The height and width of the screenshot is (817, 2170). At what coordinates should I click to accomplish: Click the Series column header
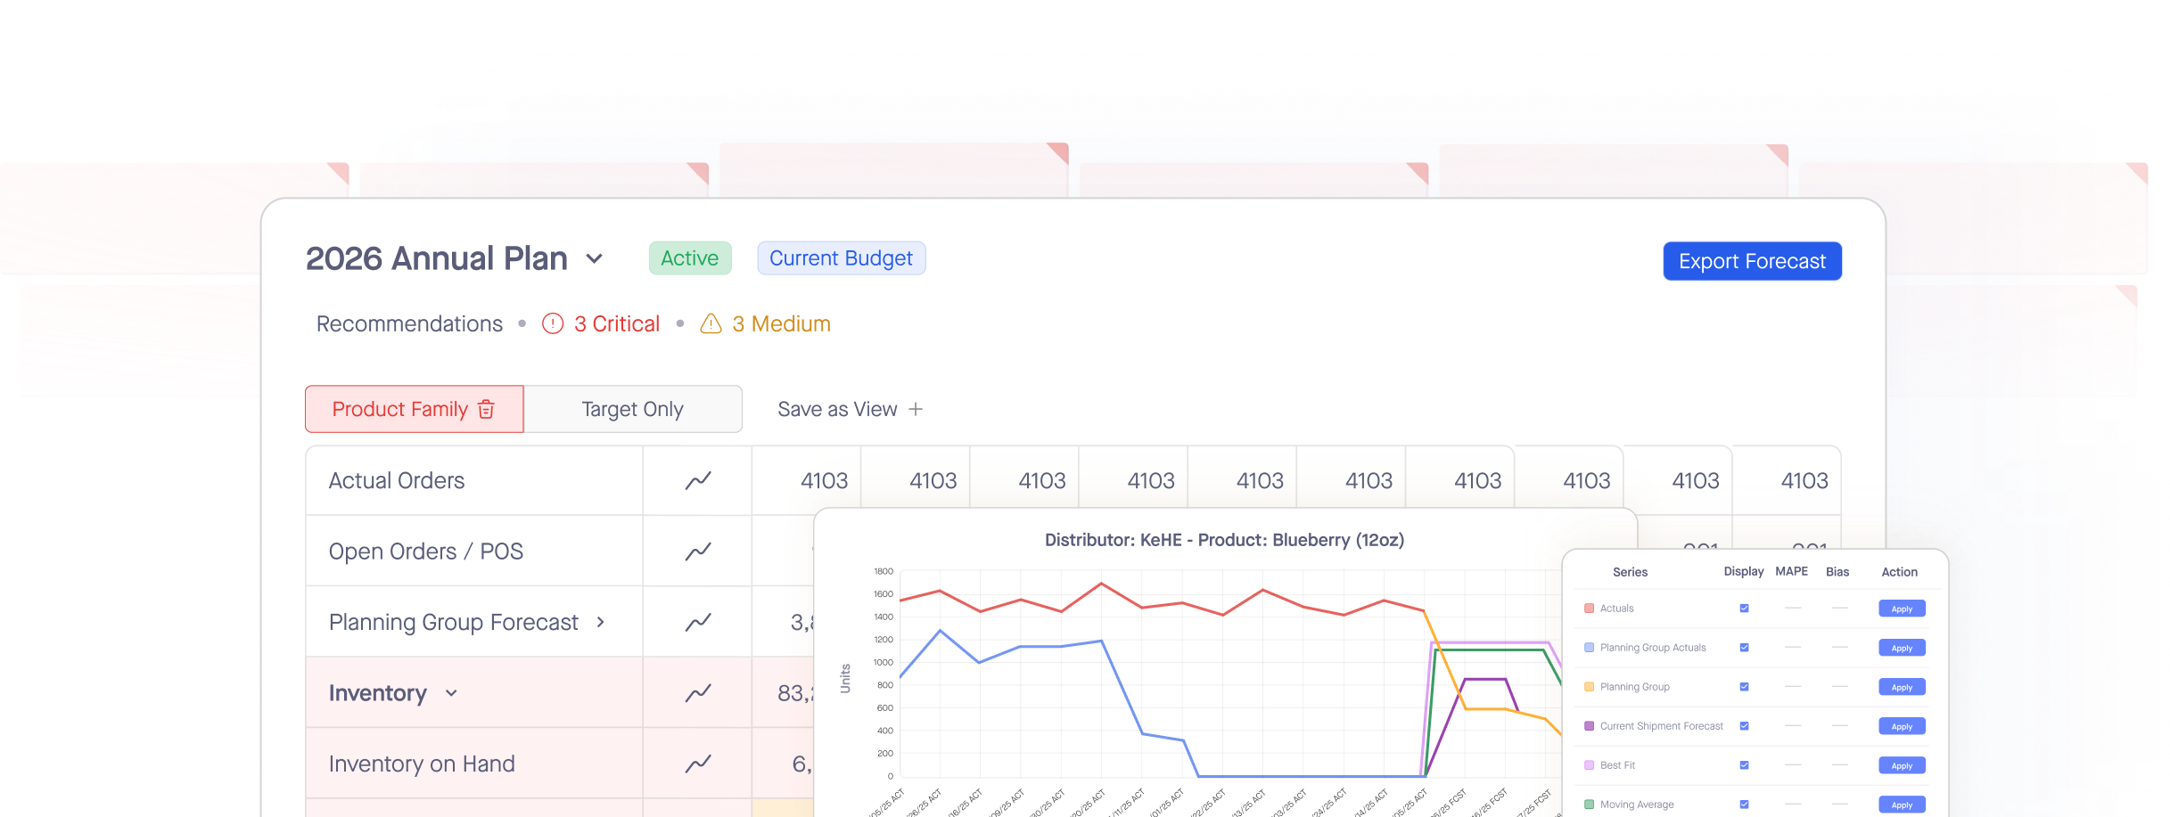coord(1630,572)
